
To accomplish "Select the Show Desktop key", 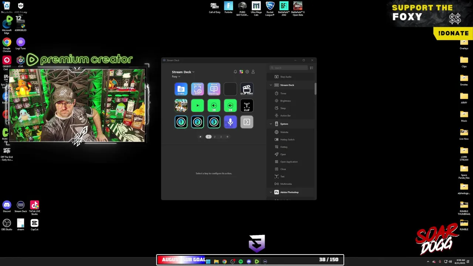I will click(214, 89).
